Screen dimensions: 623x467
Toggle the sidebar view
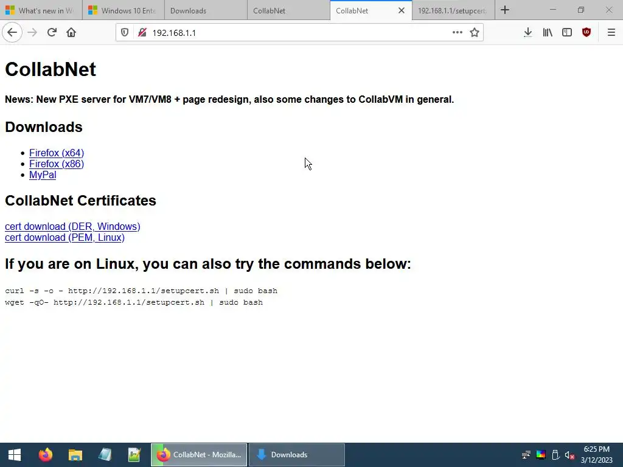point(567,33)
